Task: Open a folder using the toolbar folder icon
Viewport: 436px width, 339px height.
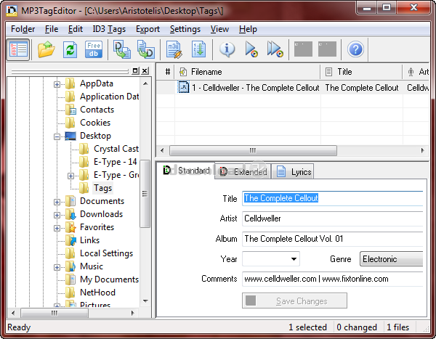Action: (x=47, y=49)
